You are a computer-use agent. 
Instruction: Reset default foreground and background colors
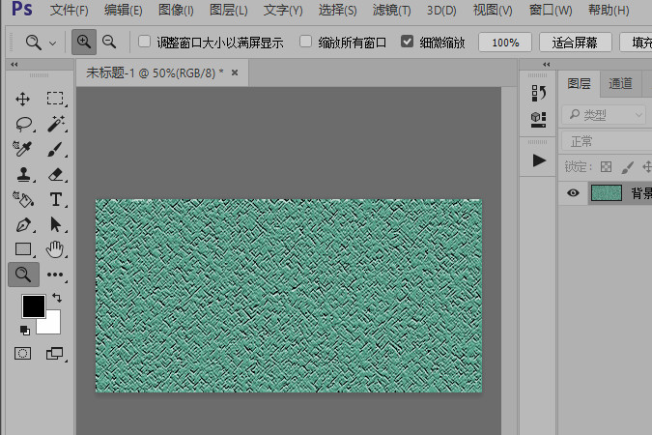coord(25,331)
